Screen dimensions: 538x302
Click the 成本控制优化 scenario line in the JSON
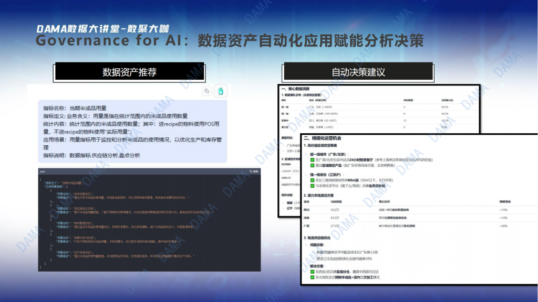75,194
